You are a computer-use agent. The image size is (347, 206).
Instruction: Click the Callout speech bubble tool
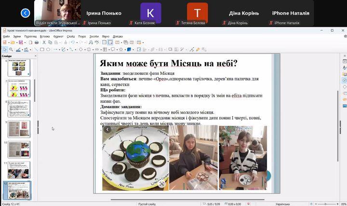tap(113, 49)
